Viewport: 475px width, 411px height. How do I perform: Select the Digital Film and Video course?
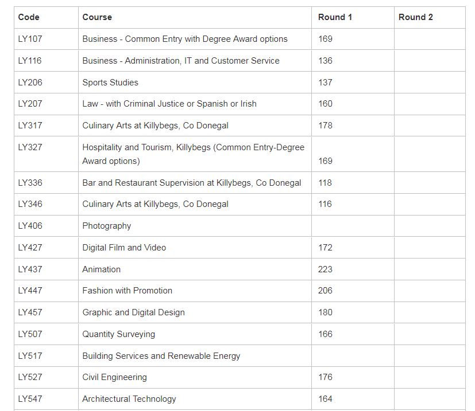point(124,248)
